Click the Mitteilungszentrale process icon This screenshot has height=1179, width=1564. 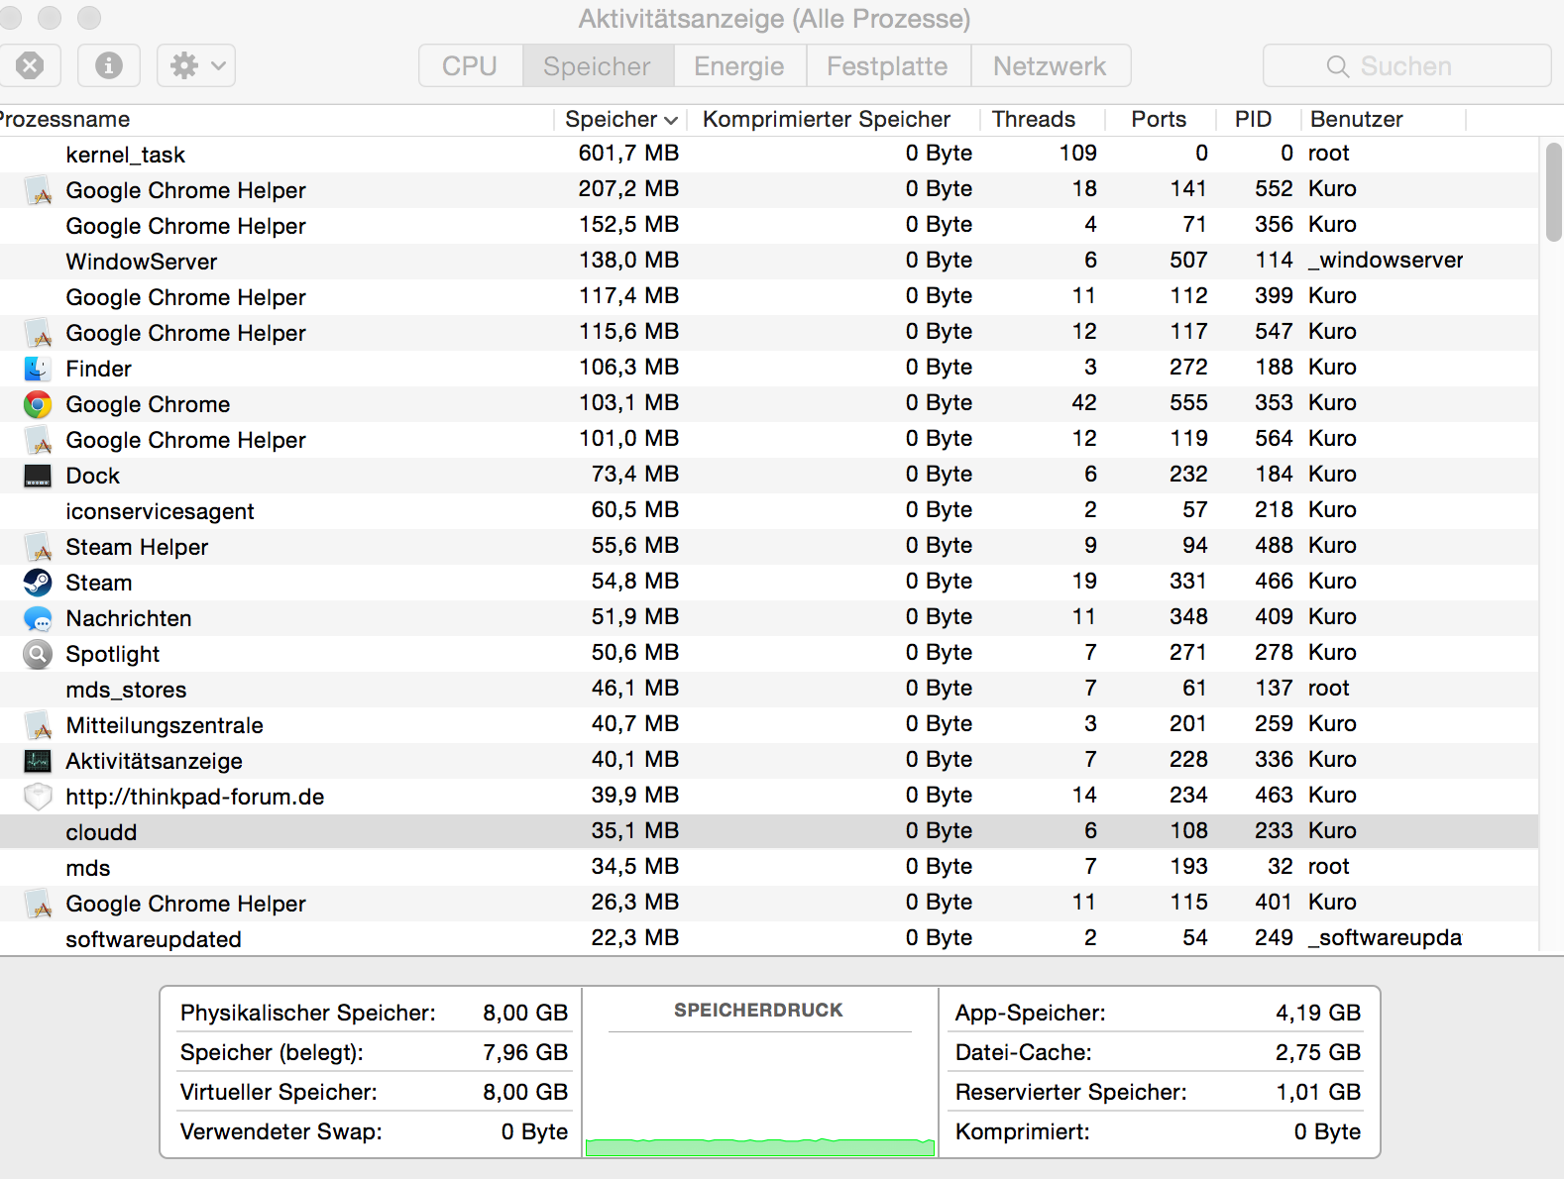coord(38,725)
